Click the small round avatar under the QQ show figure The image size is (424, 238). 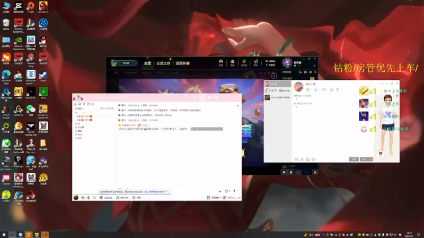(381, 154)
